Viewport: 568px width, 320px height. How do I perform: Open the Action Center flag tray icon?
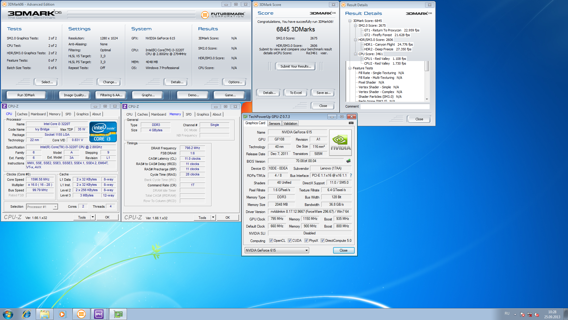pos(522,314)
